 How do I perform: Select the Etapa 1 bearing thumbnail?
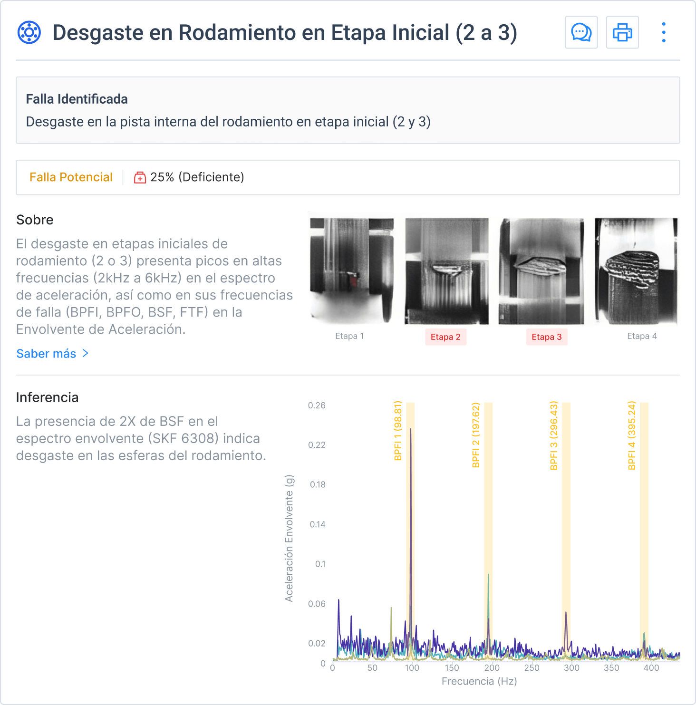click(351, 271)
